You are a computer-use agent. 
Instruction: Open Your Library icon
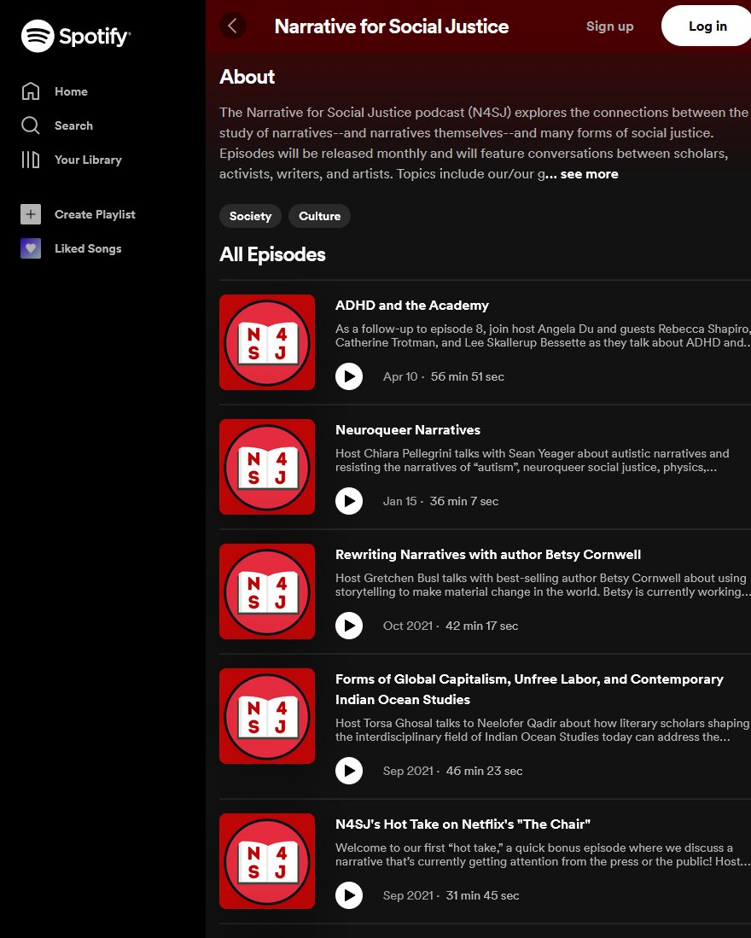(31, 160)
